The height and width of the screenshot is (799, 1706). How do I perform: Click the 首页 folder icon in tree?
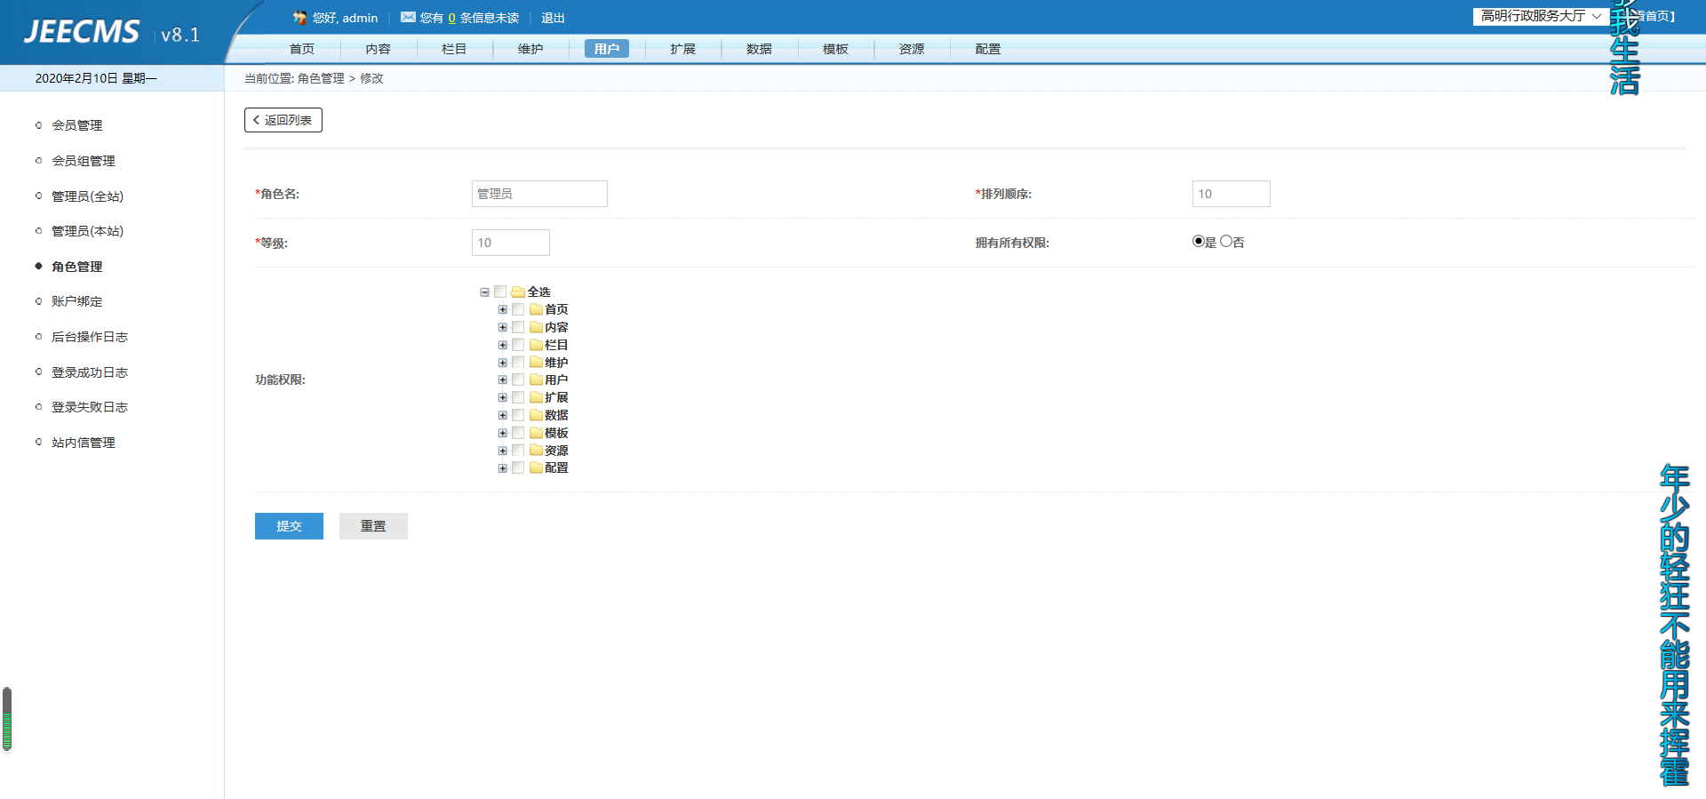(x=536, y=309)
